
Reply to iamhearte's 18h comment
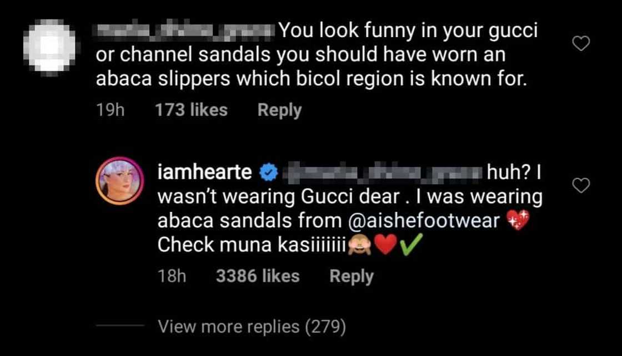click(351, 276)
